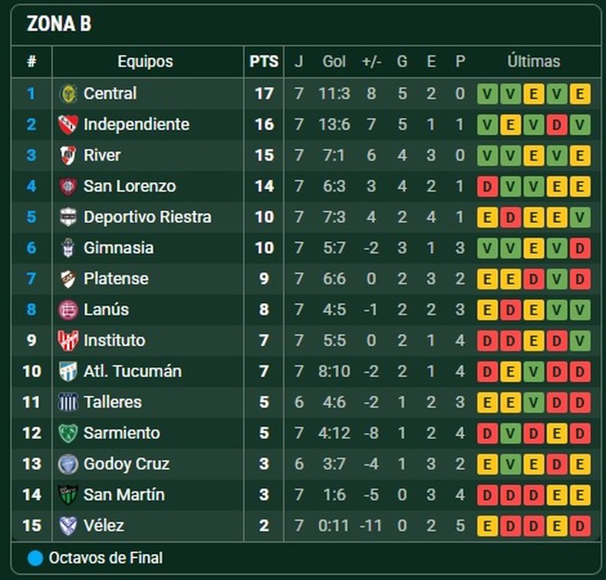This screenshot has height=580, width=606.
Task: Click the Independiente club crest
Action: pyautogui.click(x=68, y=125)
